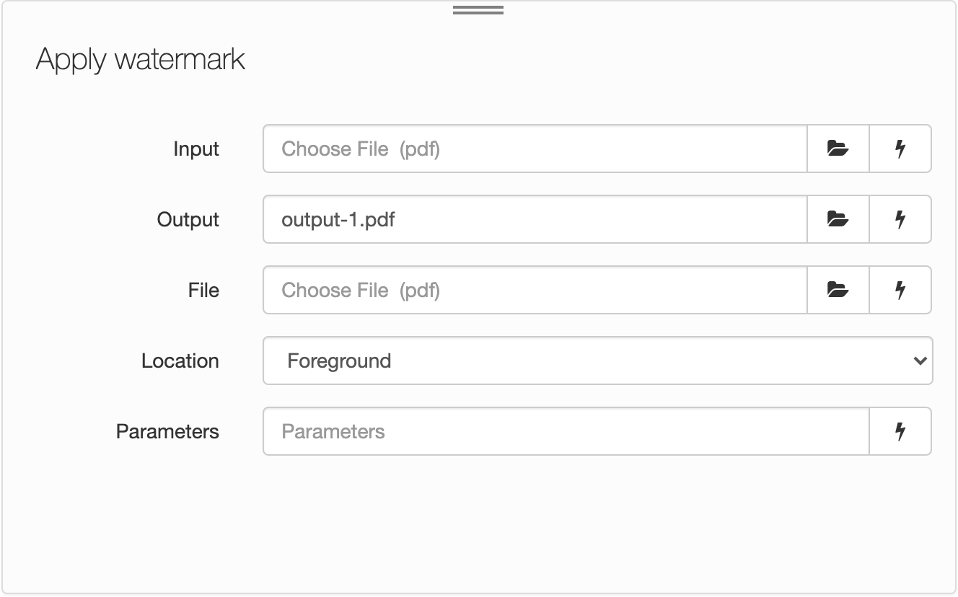This screenshot has width=958, height=597.
Task: Click the Apply watermark heading
Action: tap(140, 59)
